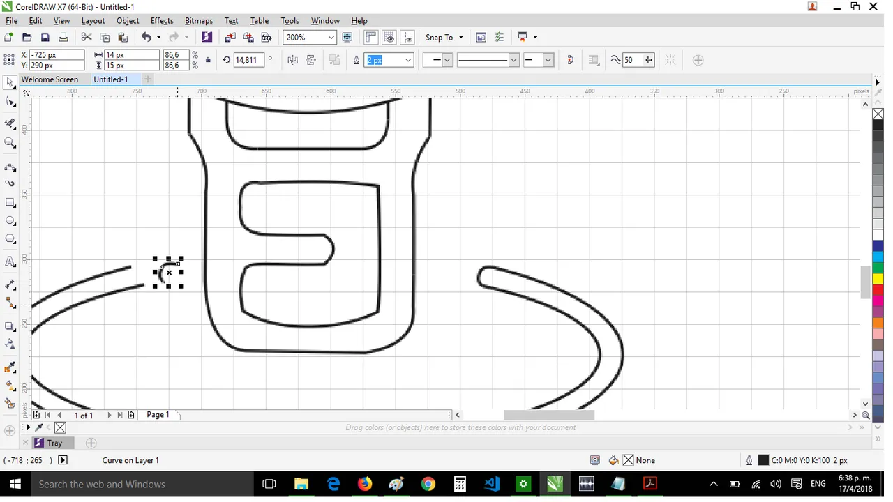This screenshot has width=893, height=502.
Task: Open application launcher dropdown arrow
Action: click(x=535, y=38)
